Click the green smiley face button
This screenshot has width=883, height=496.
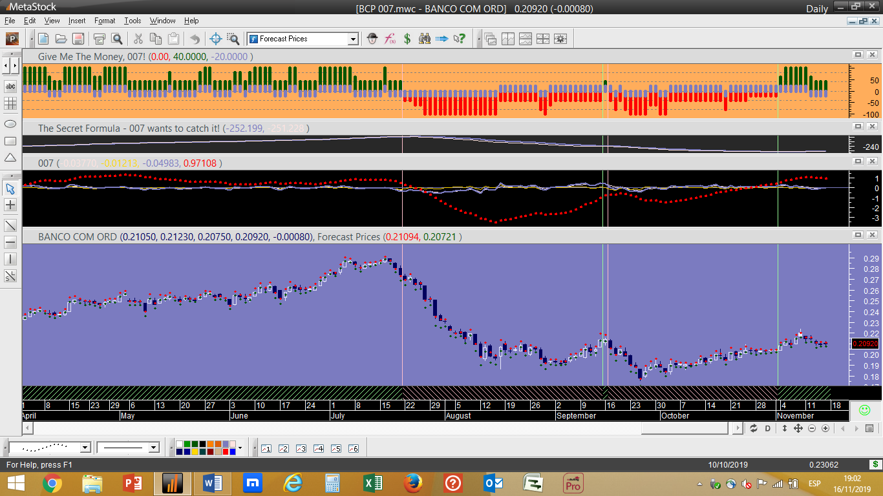(x=864, y=410)
